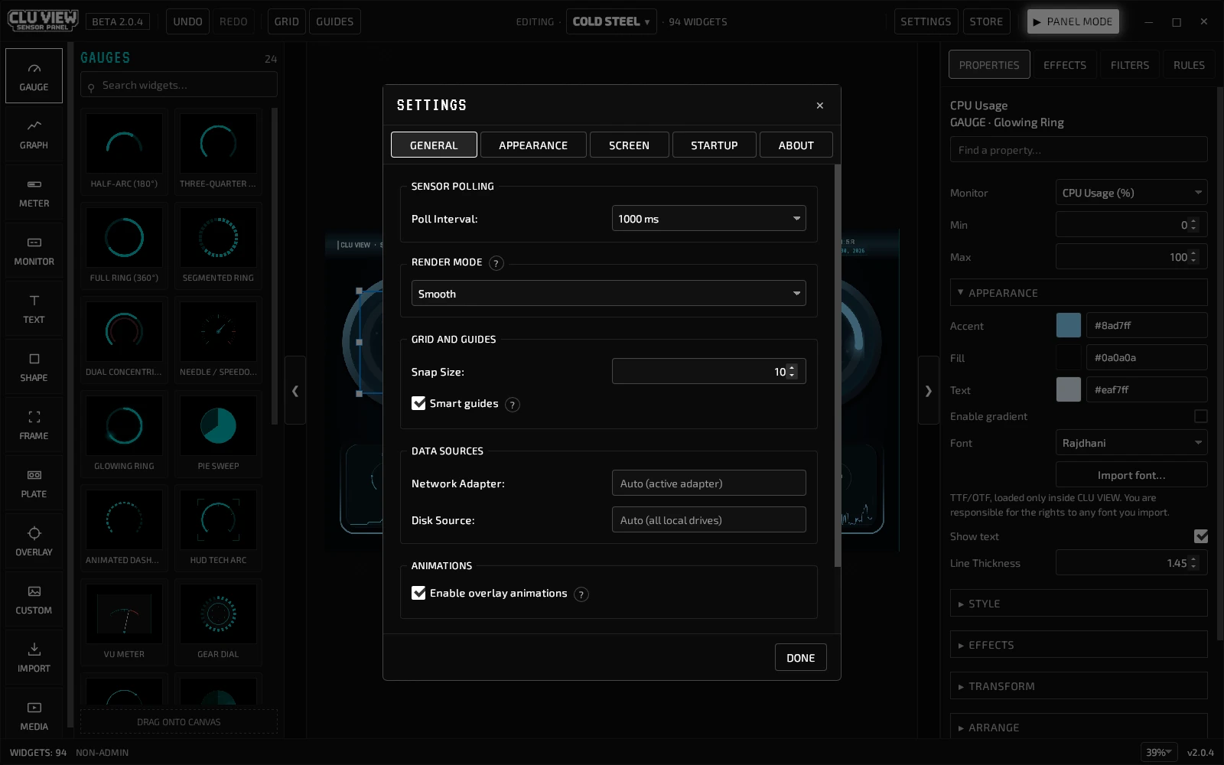
Task: Open the Meter widget category
Action: [x=34, y=192]
